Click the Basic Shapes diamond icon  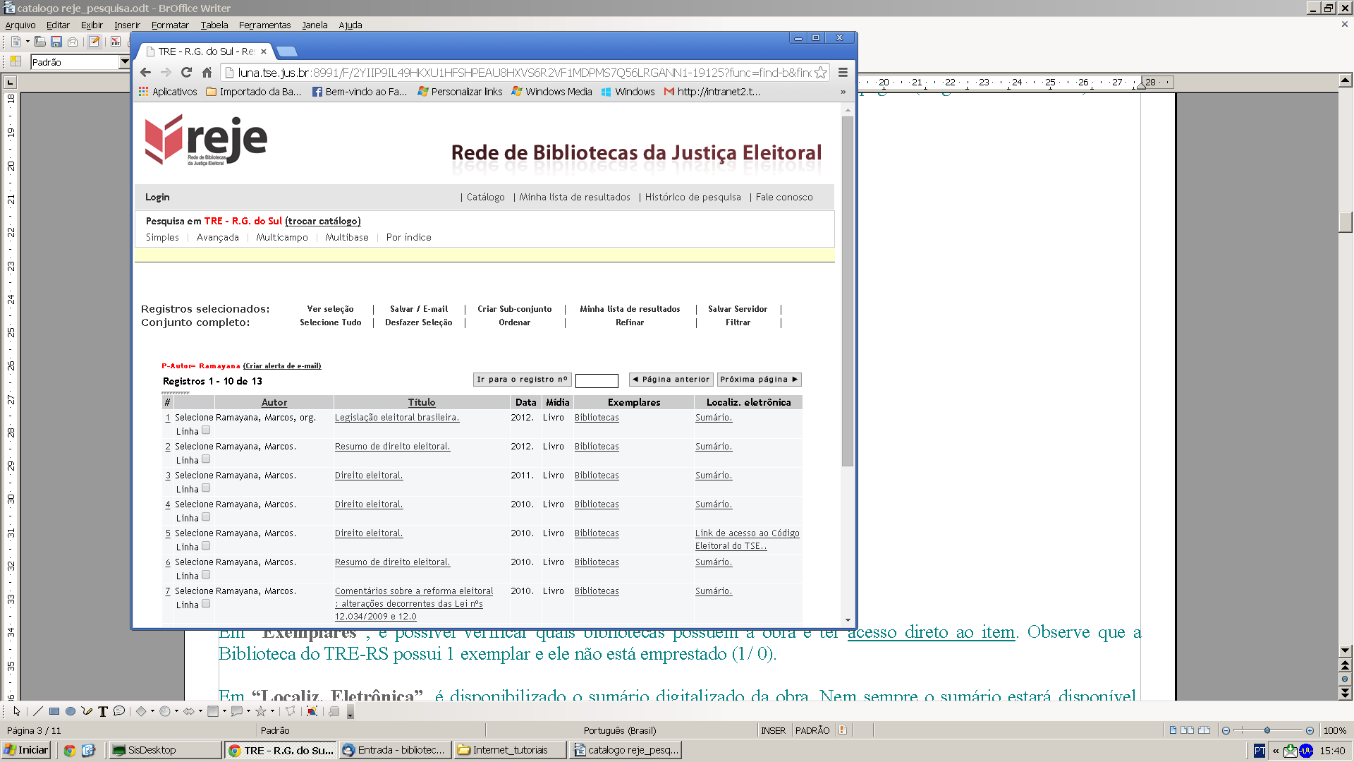point(141,711)
